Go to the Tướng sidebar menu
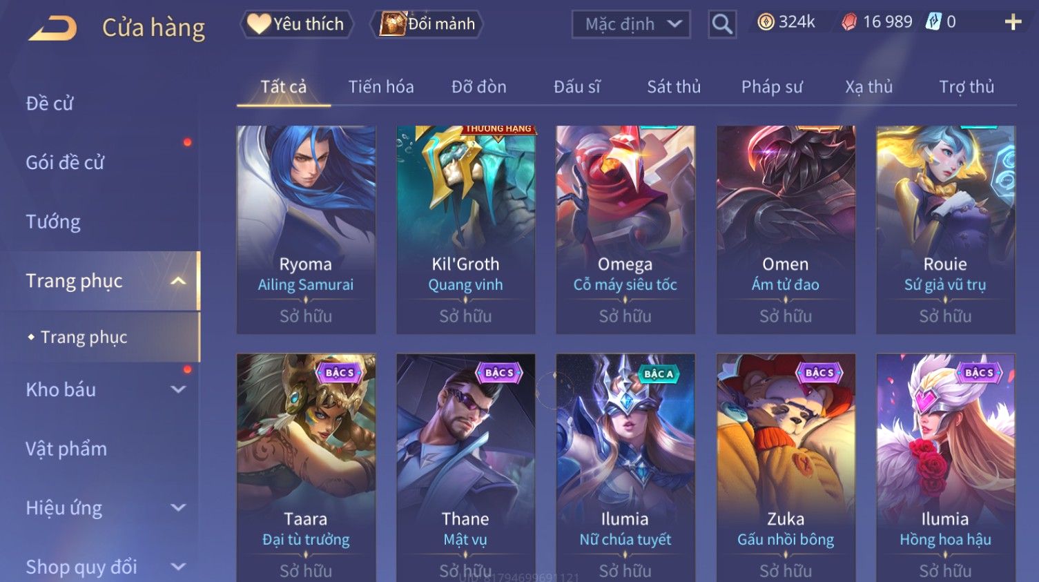 (53, 222)
